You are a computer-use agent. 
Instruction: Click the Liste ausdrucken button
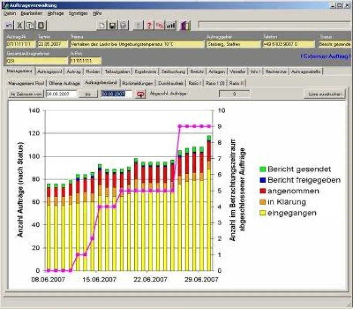(x=325, y=94)
